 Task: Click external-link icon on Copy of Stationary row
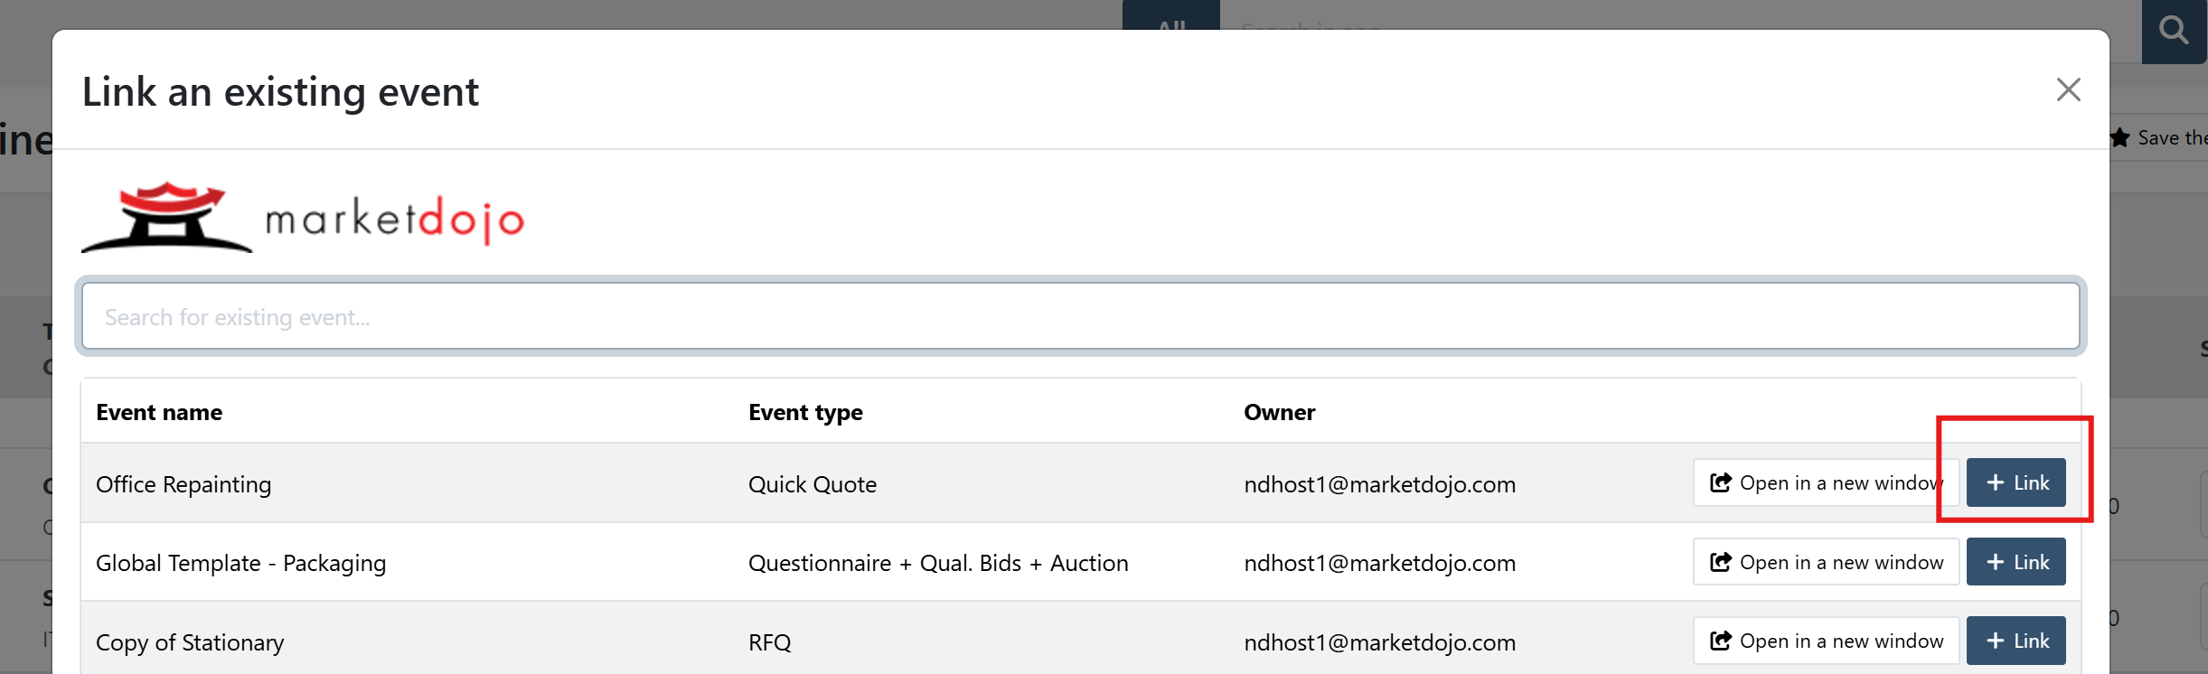[x=1721, y=641]
